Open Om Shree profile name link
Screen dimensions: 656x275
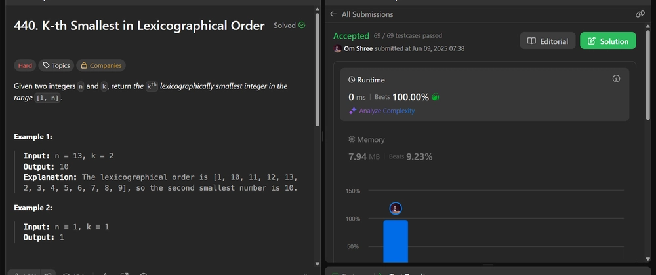(358, 48)
